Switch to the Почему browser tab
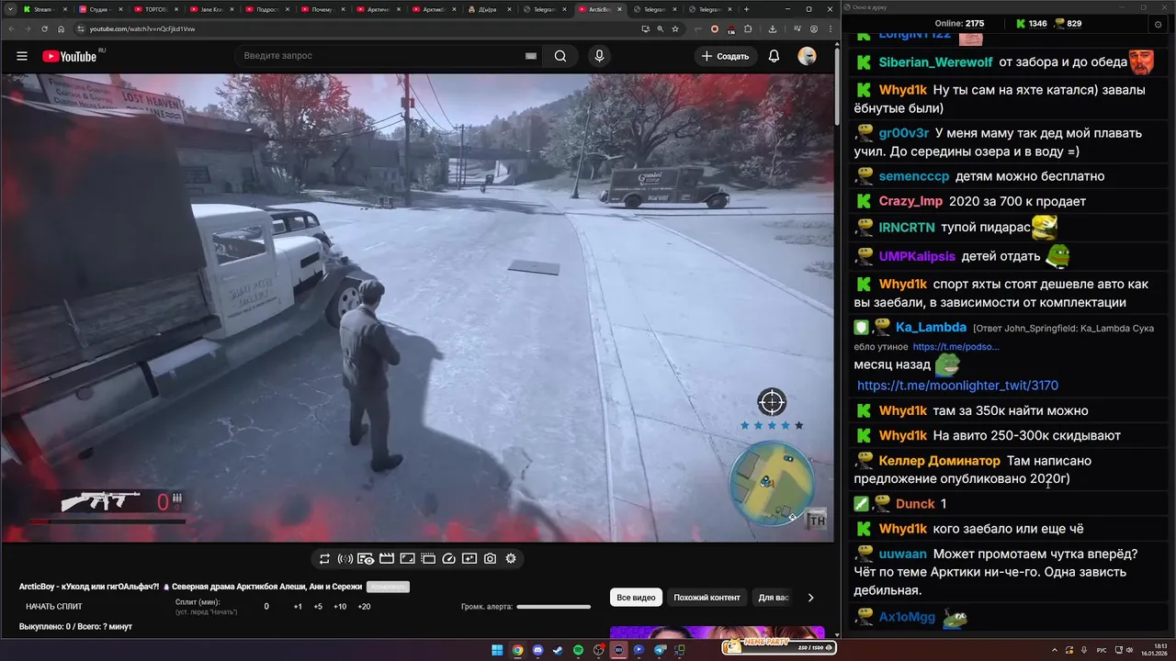 click(322, 9)
